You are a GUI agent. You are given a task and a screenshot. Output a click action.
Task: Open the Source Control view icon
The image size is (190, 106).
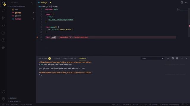click(3, 18)
